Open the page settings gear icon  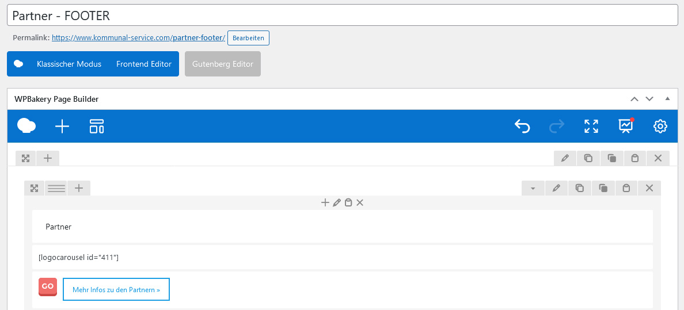click(660, 127)
